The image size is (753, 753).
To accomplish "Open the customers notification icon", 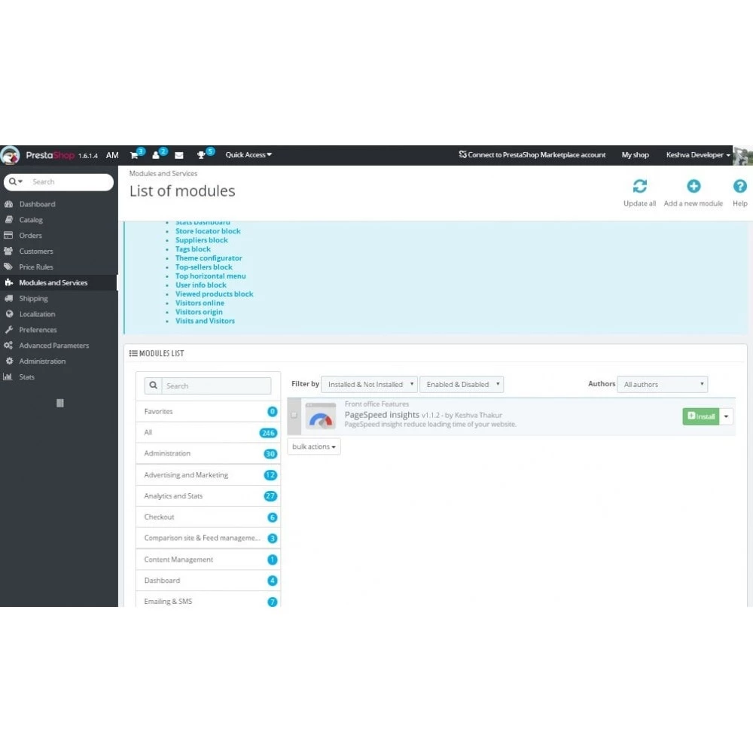I will pos(156,155).
